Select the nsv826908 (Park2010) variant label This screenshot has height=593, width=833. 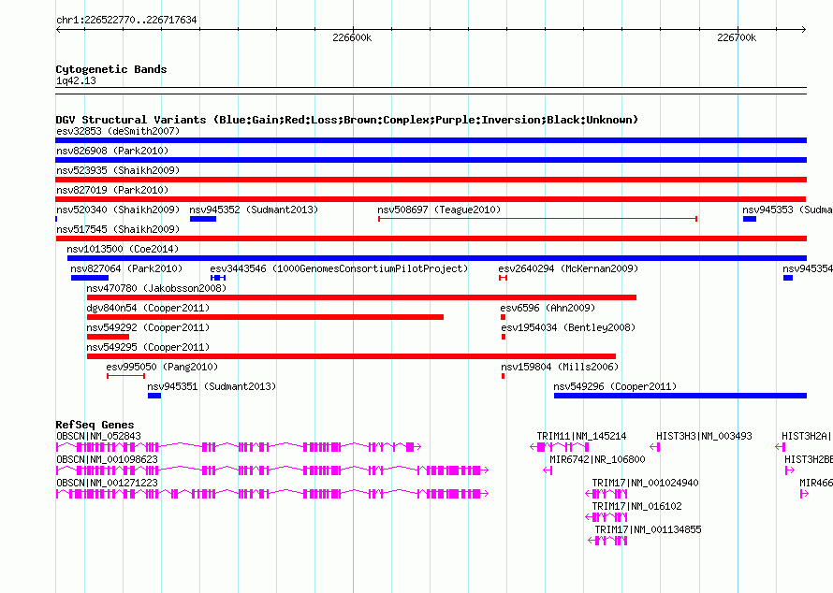pos(112,151)
